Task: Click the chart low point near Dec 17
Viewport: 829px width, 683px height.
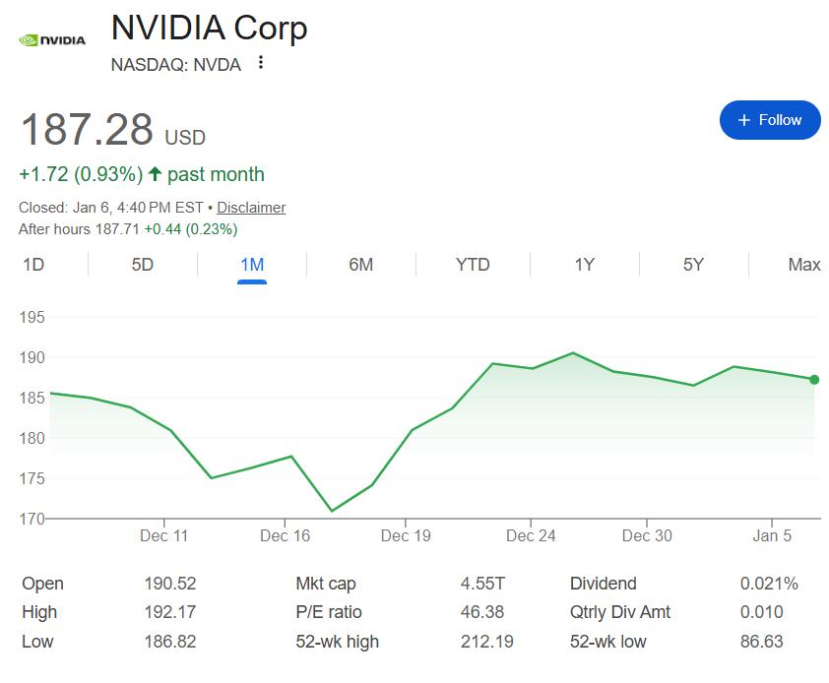Action: 332,511
